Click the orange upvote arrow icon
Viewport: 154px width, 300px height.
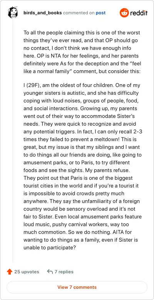click(x=9, y=272)
